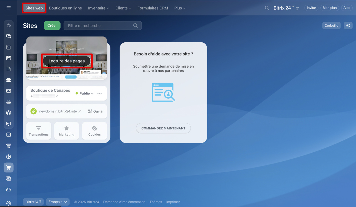The width and height of the screenshot is (356, 207).
Task: Focus the Filtre et recherche input field
Action: 103,25
